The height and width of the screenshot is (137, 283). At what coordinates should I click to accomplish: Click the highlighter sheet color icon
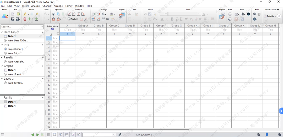click(25, 14)
